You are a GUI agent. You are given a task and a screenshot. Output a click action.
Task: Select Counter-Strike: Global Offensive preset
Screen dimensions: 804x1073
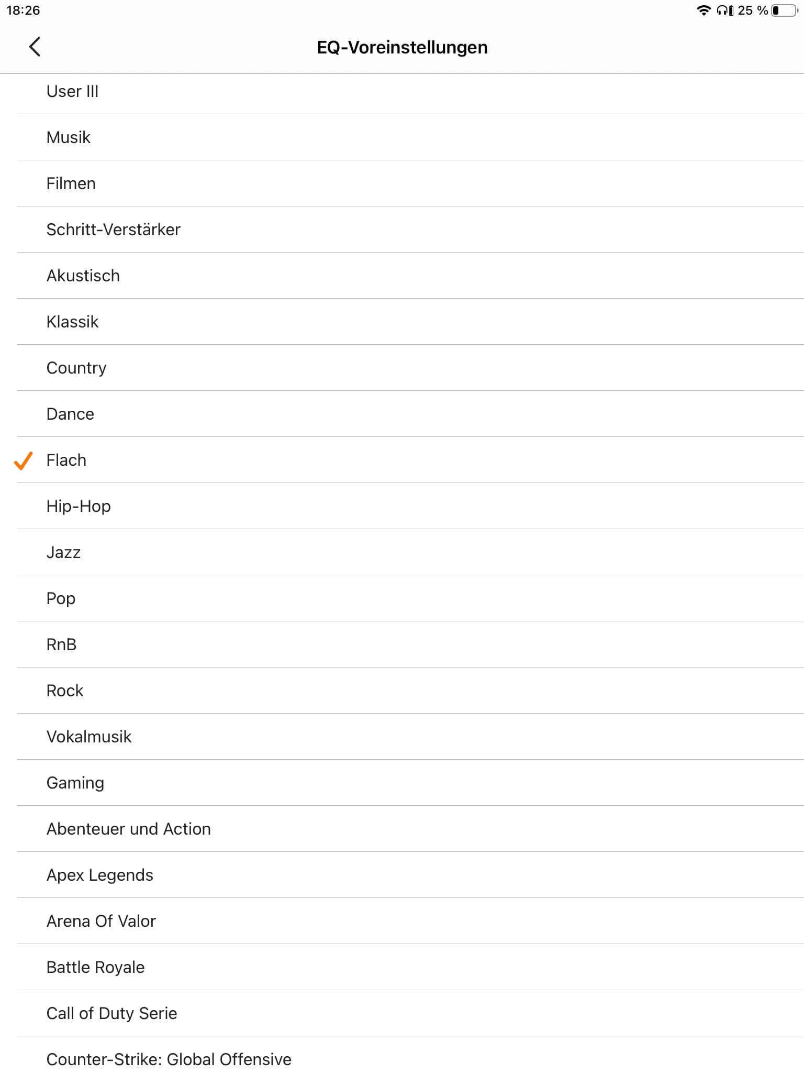[x=169, y=1059]
